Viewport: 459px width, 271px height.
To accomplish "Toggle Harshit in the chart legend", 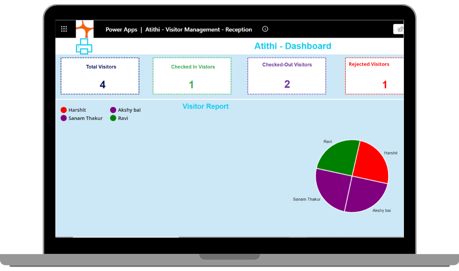I will pyautogui.click(x=76, y=110).
